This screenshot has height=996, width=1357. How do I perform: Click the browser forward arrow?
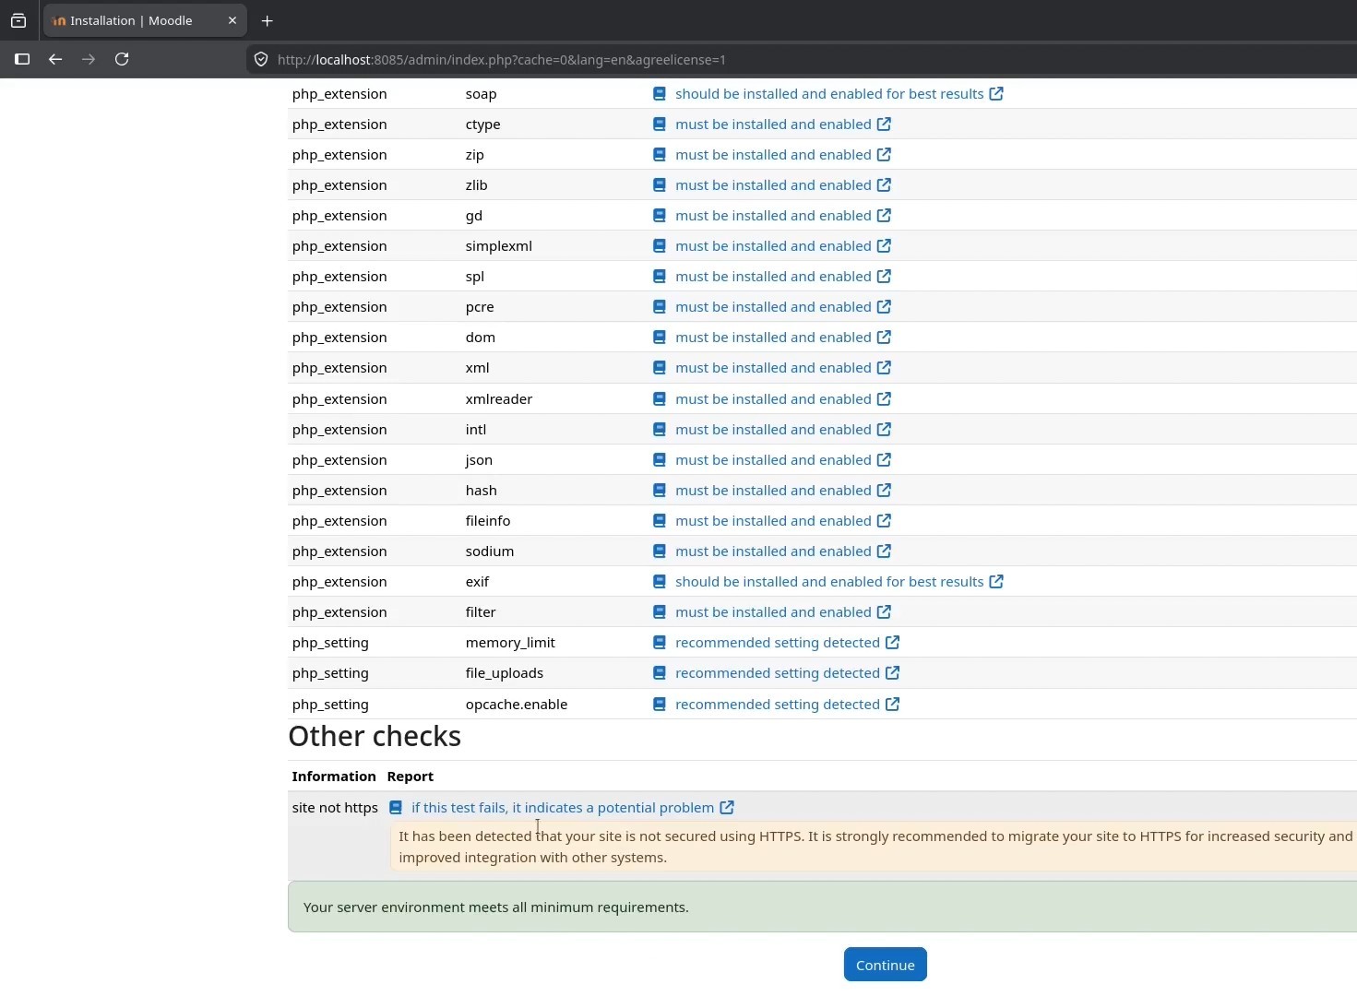[89, 59]
